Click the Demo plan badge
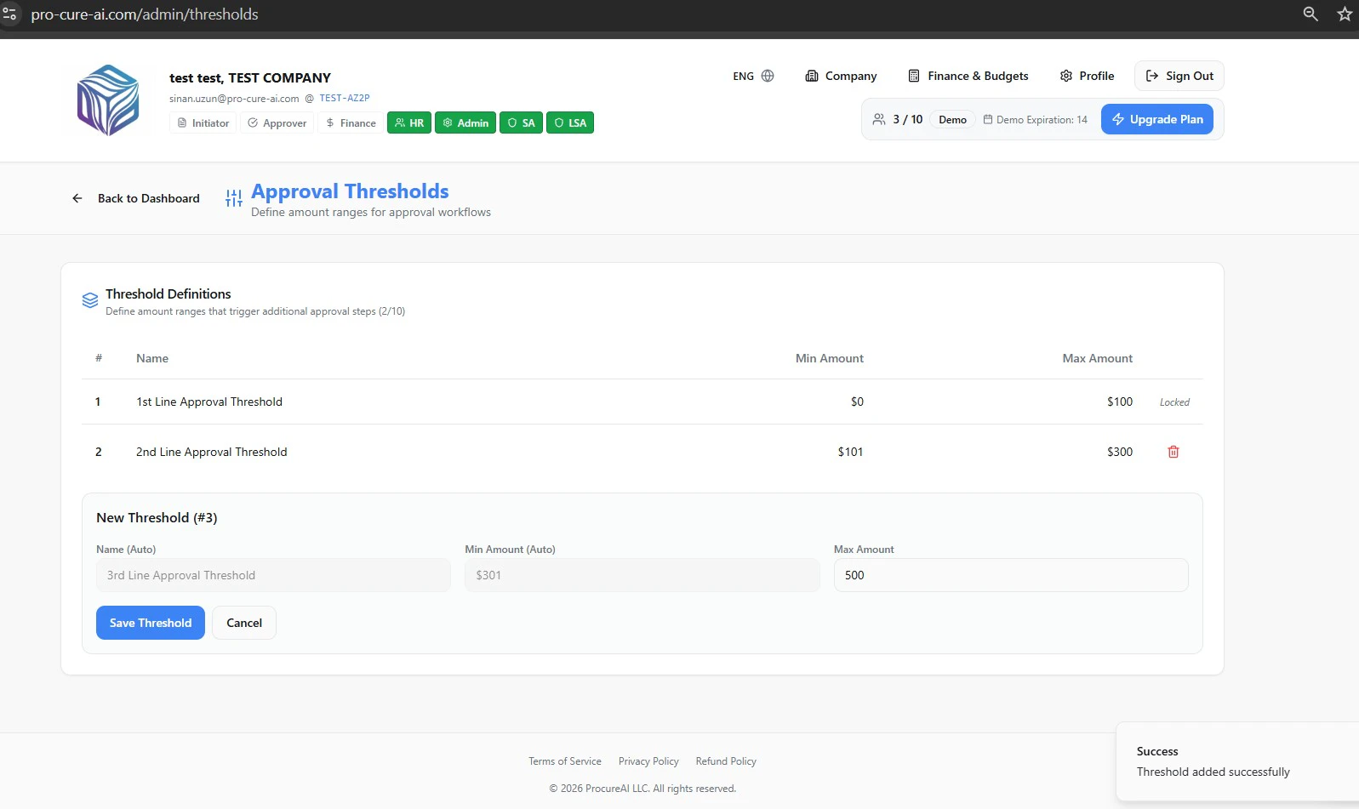Screen dimensions: 1359x809 click(x=952, y=120)
